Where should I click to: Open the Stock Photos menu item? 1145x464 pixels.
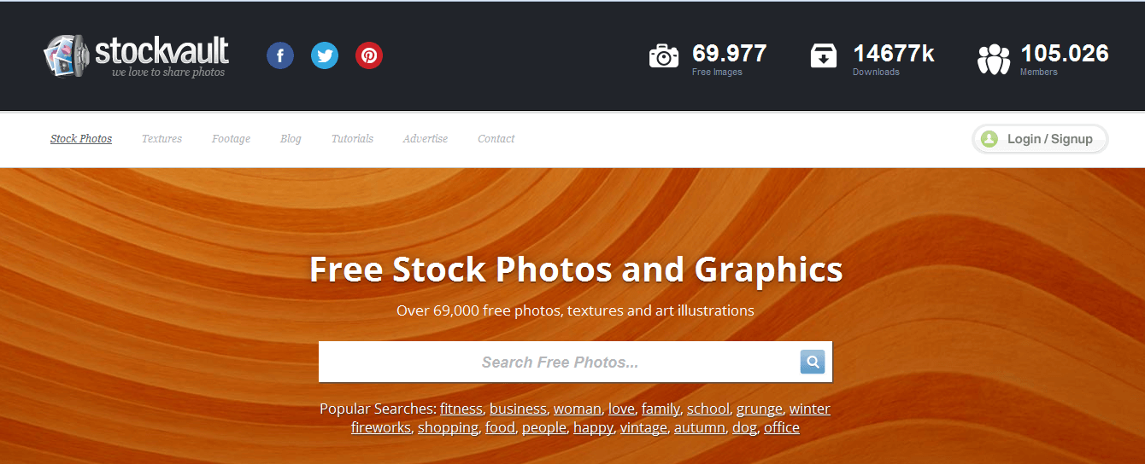tap(81, 138)
